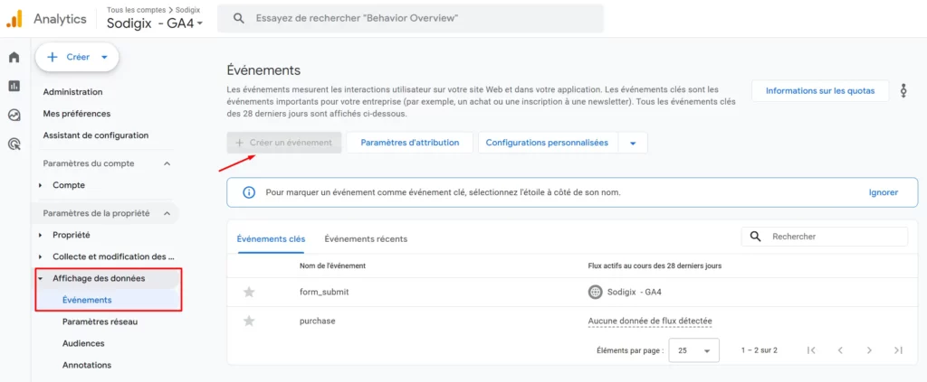
Task: Star the purchase event as key
Action: point(249,321)
